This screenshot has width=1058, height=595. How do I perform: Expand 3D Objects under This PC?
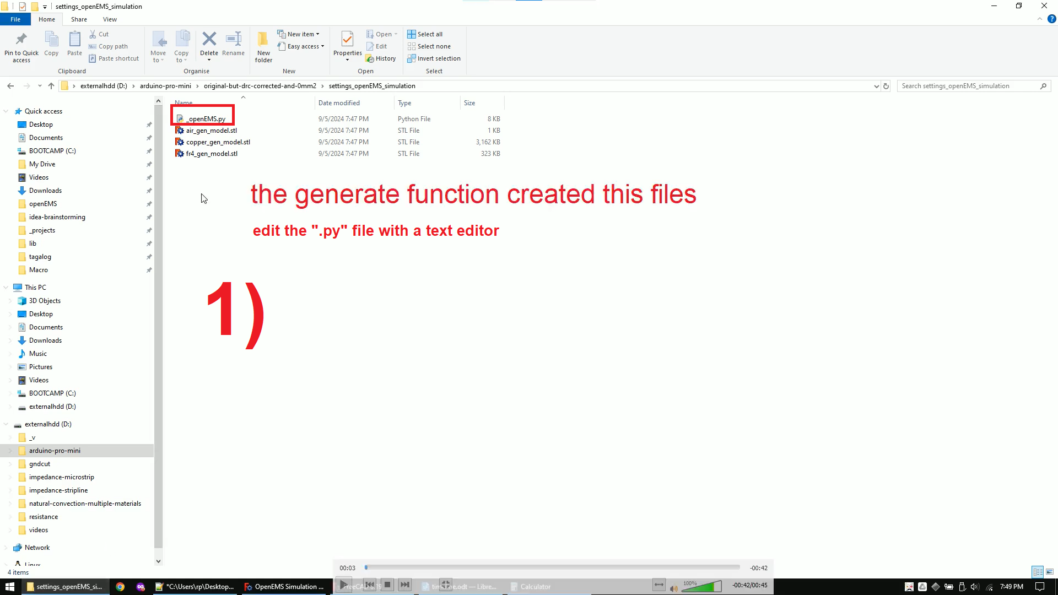coord(10,301)
